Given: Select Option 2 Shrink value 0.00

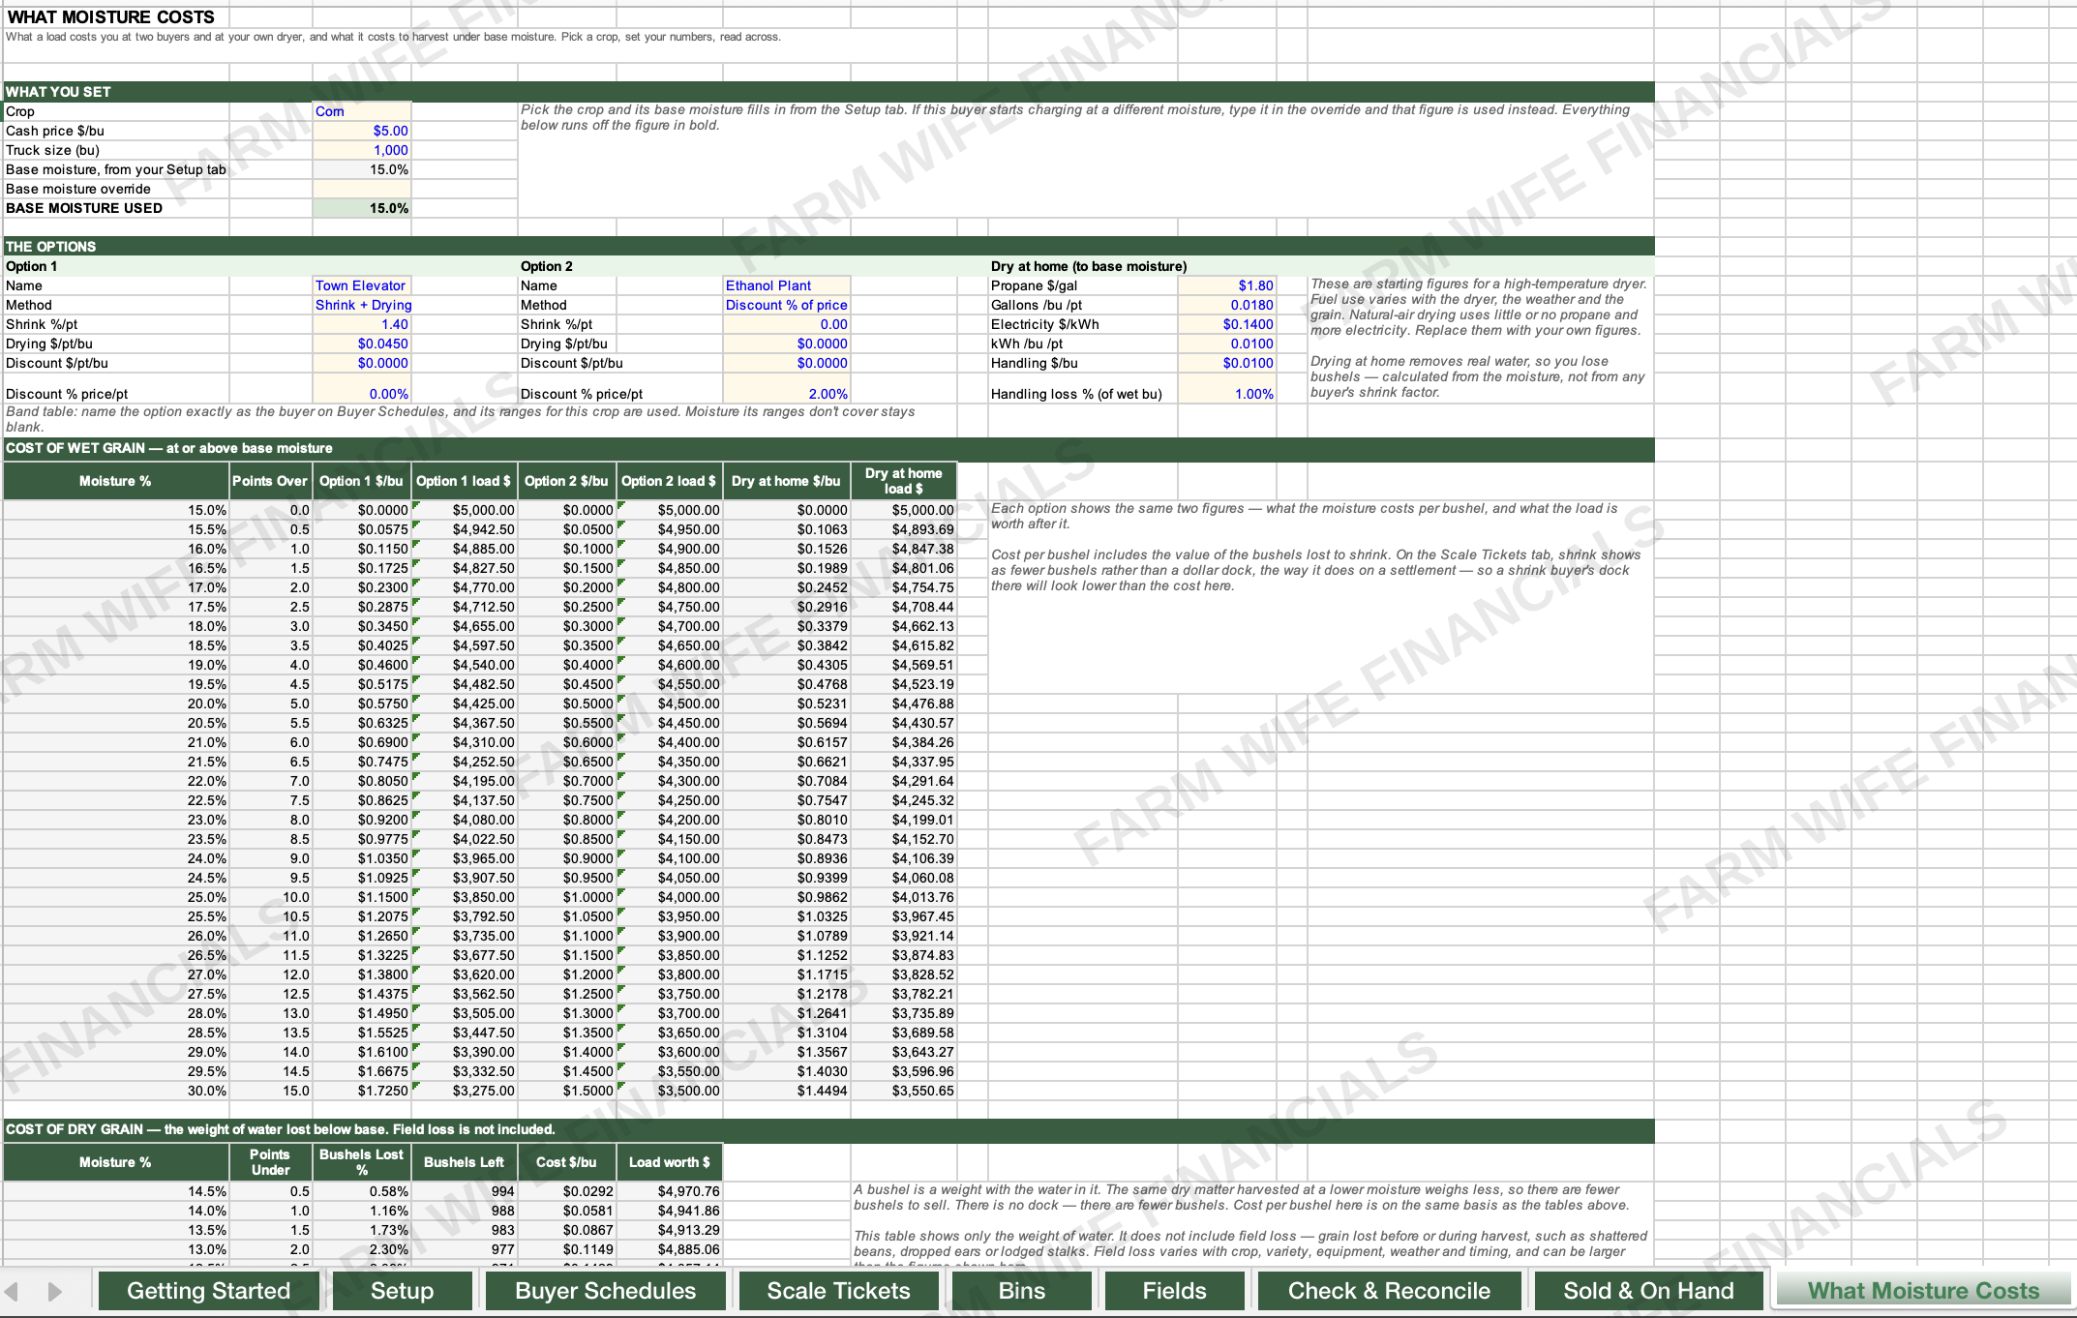Looking at the screenshot, I should pos(787,324).
